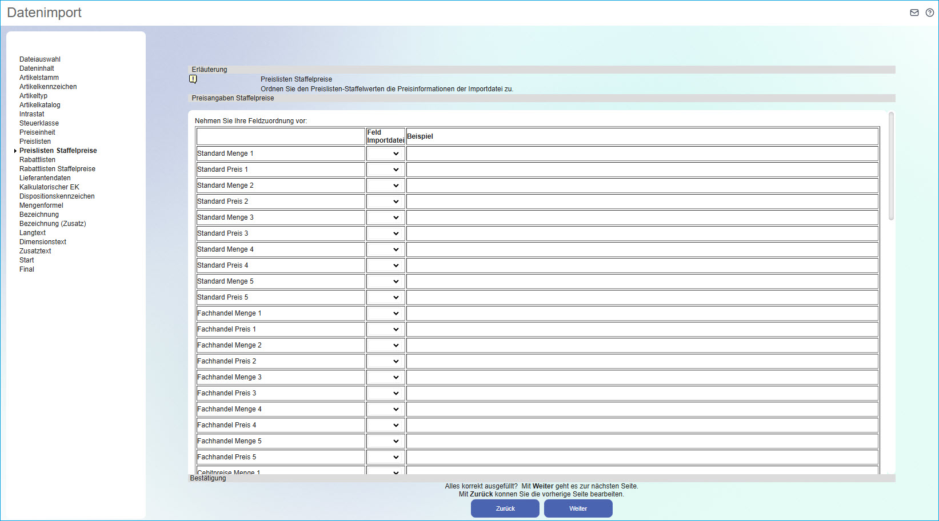Open Kalkulatorischer EK step
This screenshot has width=939, height=521.
coord(49,187)
